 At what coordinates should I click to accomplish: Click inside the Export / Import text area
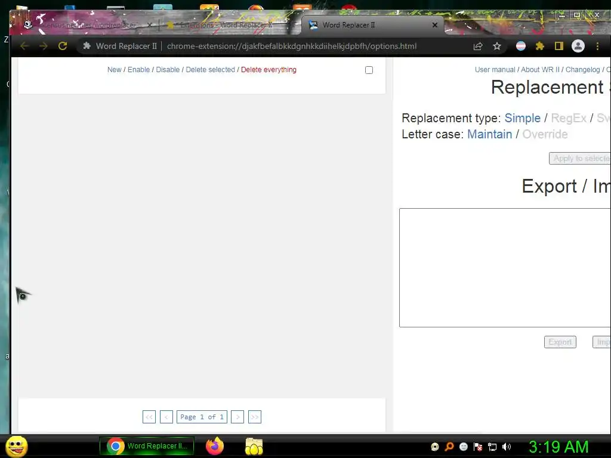(x=505, y=268)
